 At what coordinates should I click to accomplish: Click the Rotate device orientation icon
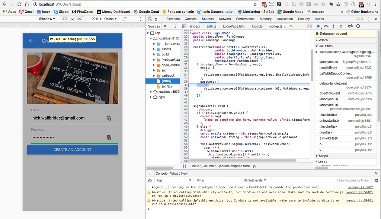(x=124, y=19)
